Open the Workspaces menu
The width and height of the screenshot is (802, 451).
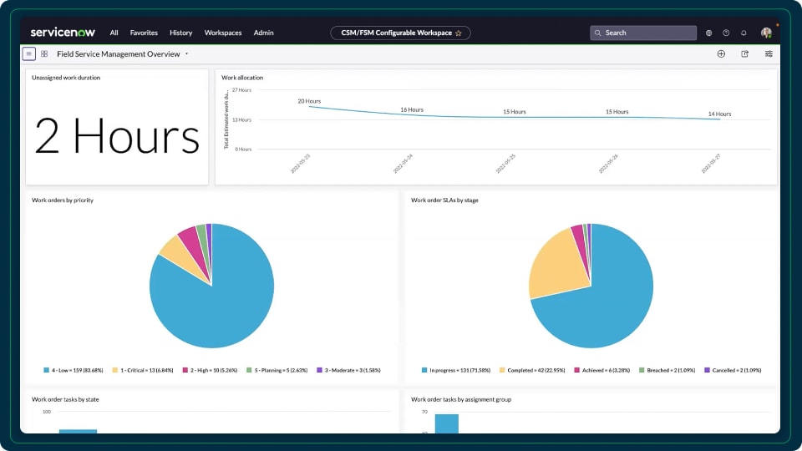[223, 33]
